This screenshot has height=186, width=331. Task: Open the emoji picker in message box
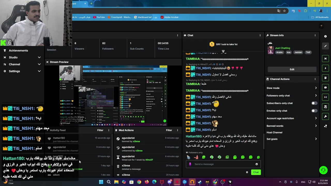257,164
